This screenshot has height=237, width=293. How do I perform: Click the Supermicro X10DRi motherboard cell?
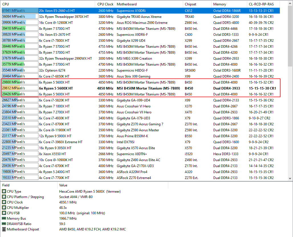[131, 11]
